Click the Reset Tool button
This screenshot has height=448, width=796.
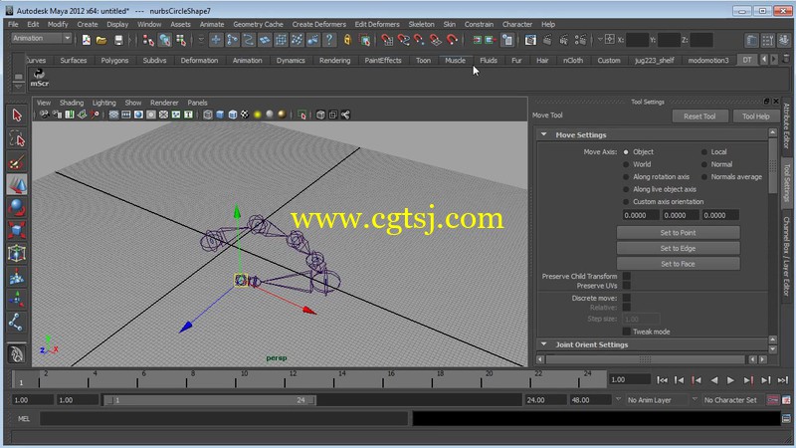coord(699,116)
